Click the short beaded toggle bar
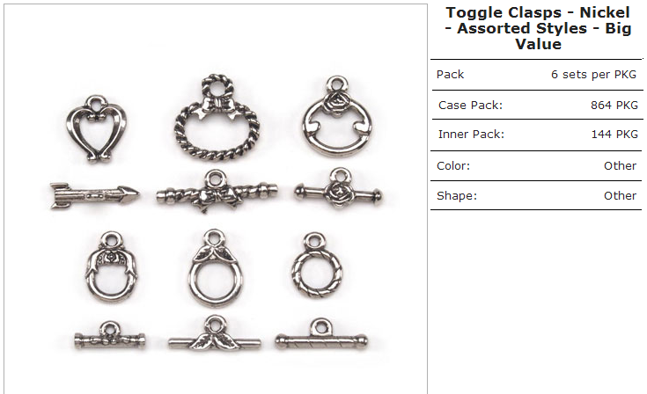647x394 pixels. click(x=110, y=336)
